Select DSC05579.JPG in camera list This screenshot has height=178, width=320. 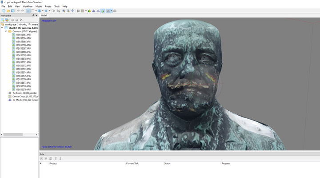point(24,89)
